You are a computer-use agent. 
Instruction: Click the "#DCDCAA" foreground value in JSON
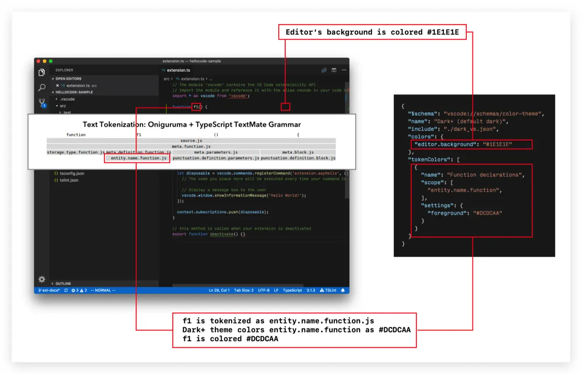point(487,213)
